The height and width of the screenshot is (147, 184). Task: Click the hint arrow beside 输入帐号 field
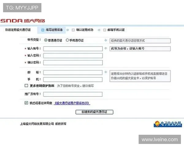point(106,48)
